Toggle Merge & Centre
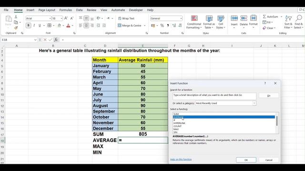 click(x=130, y=25)
